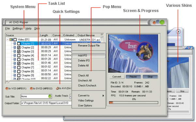
Task: Click the Stop button in front window
Action: 150,77
